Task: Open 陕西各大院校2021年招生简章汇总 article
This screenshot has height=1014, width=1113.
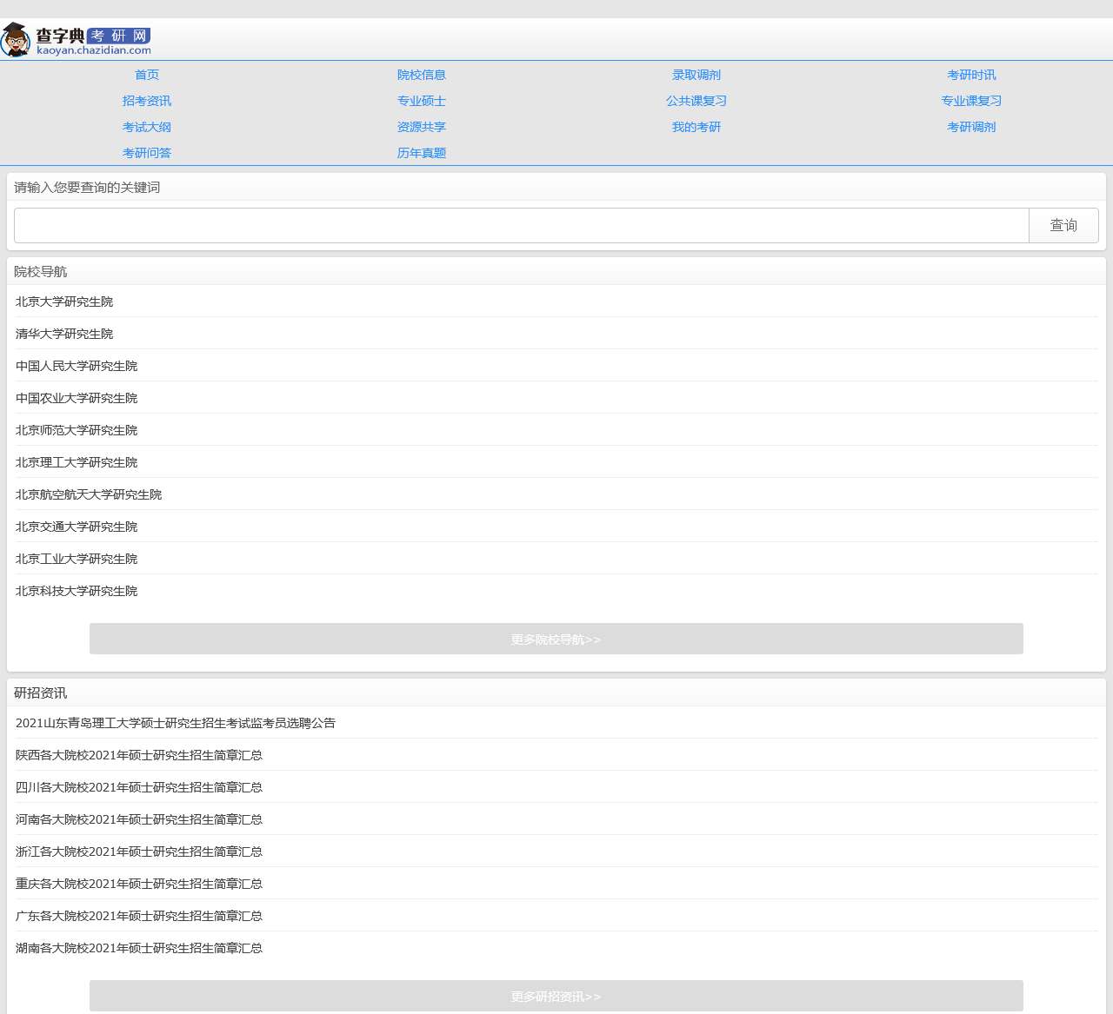Action: 139,755
